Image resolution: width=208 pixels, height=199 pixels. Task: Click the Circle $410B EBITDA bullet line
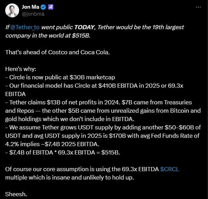[94, 86]
